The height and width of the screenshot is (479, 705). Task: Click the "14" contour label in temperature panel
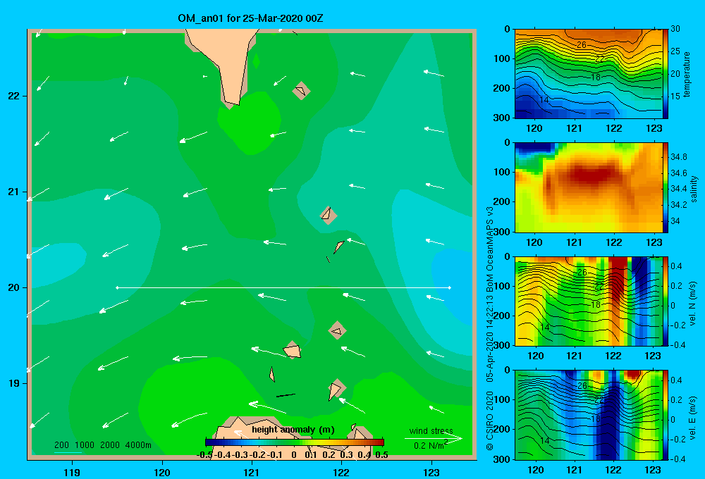coord(544,100)
